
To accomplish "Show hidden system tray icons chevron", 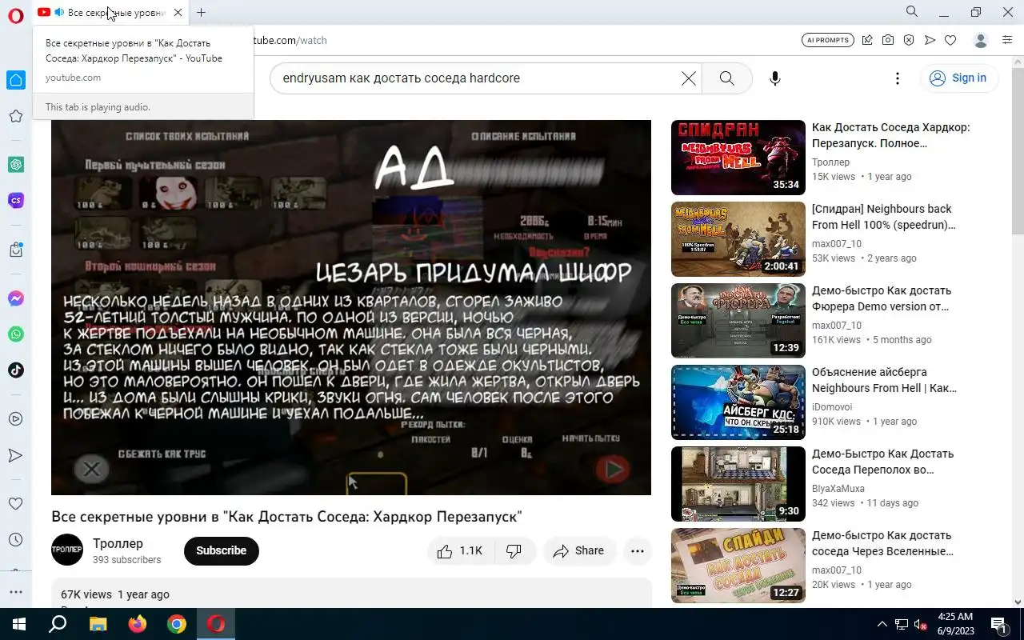I will click(882, 624).
